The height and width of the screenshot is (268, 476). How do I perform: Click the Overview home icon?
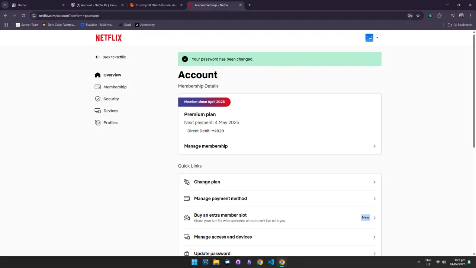click(97, 75)
